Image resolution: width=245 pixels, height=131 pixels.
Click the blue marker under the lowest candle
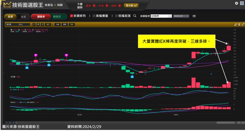132,77
